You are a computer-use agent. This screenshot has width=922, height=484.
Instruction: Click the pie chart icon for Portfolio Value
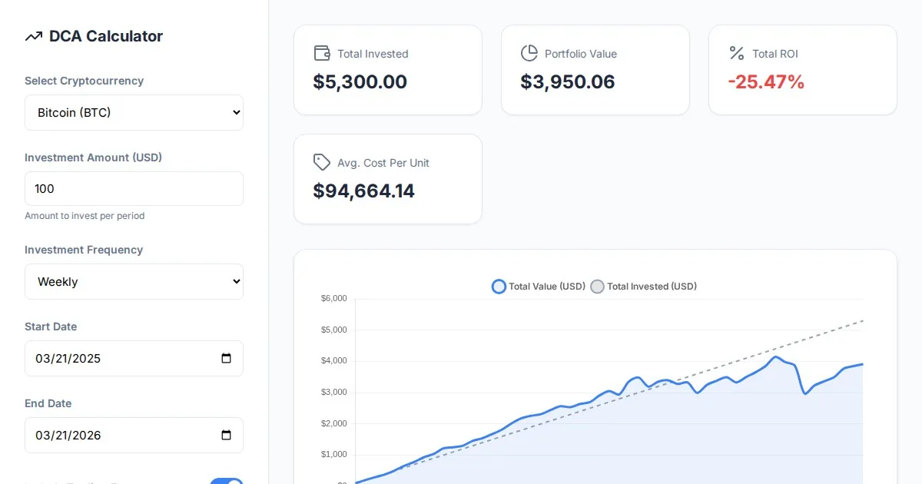529,53
